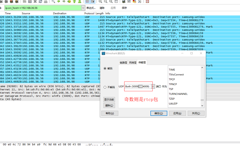
Task: Select TPCP in the protocol list
Action: coord(172,79)
